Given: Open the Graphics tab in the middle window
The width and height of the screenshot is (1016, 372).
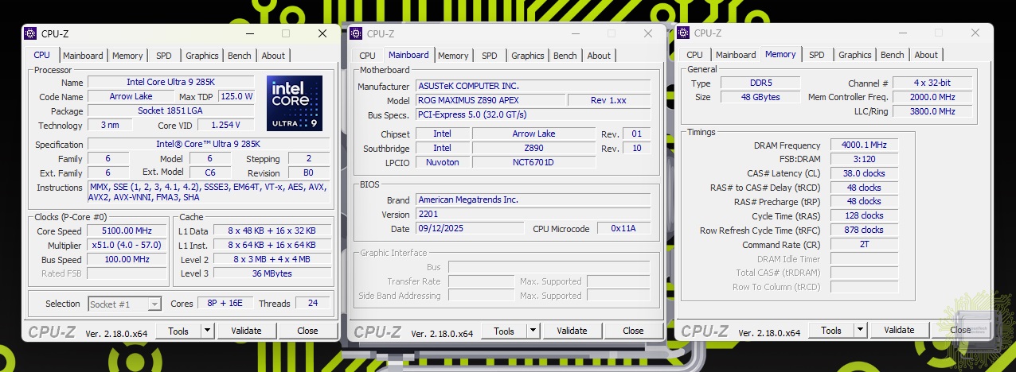Looking at the screenshot, I should point(527,56).
